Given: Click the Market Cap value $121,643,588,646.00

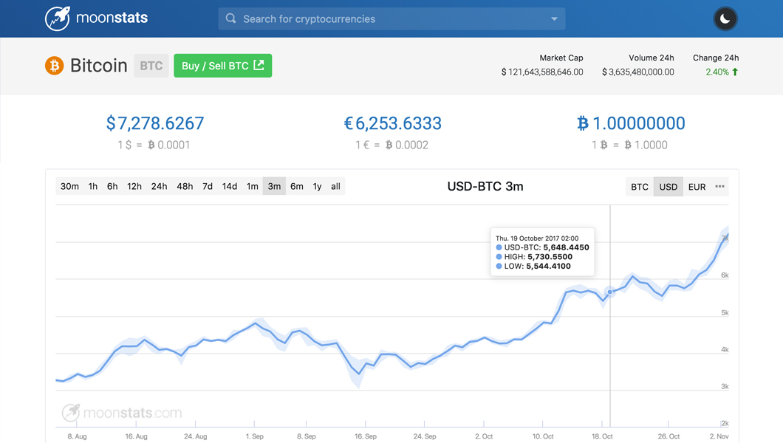Looking at the screenshot, I should [x=542, y=72].
